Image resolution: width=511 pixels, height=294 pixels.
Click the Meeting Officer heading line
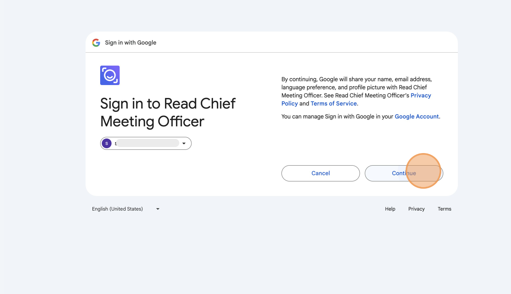(152, 121)
